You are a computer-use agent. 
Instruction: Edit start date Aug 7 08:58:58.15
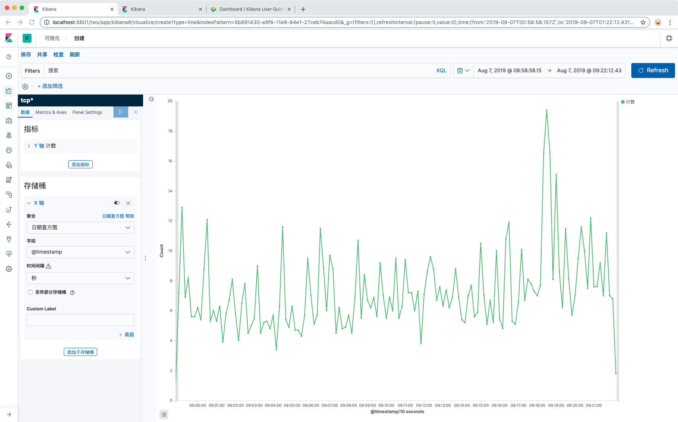[x=510, y=70]
